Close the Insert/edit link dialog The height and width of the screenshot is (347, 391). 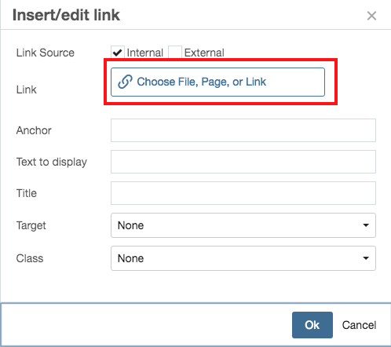click(x=371, y=16)
